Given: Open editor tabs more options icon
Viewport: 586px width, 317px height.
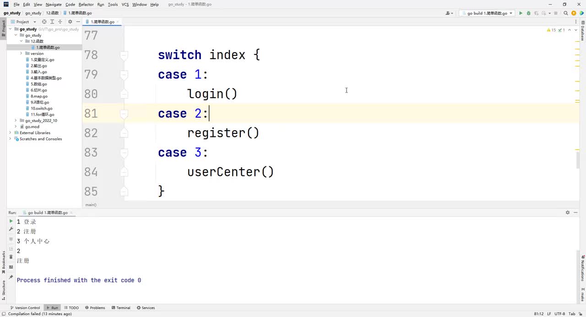Looking at the screenshot, I should coord(576,22).
